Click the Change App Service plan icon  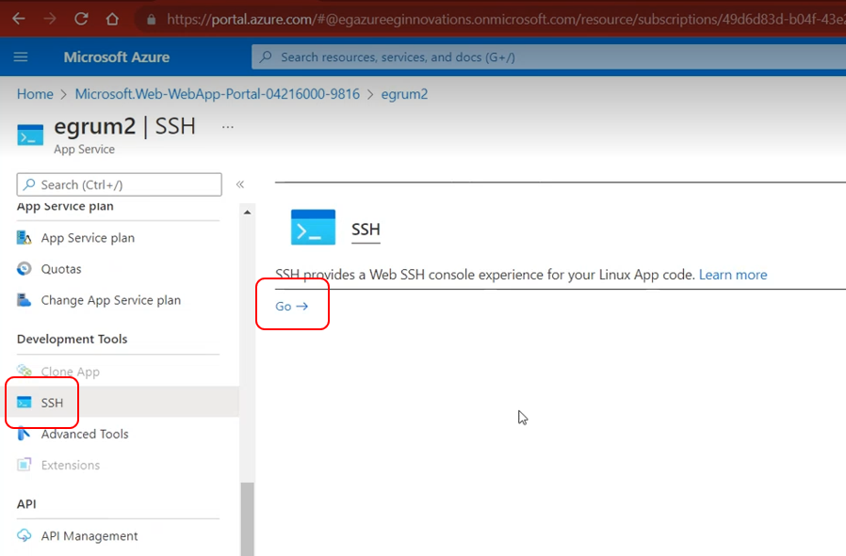24,300
